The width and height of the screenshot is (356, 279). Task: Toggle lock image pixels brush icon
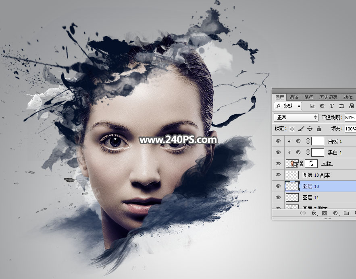(x=301, y=129)
